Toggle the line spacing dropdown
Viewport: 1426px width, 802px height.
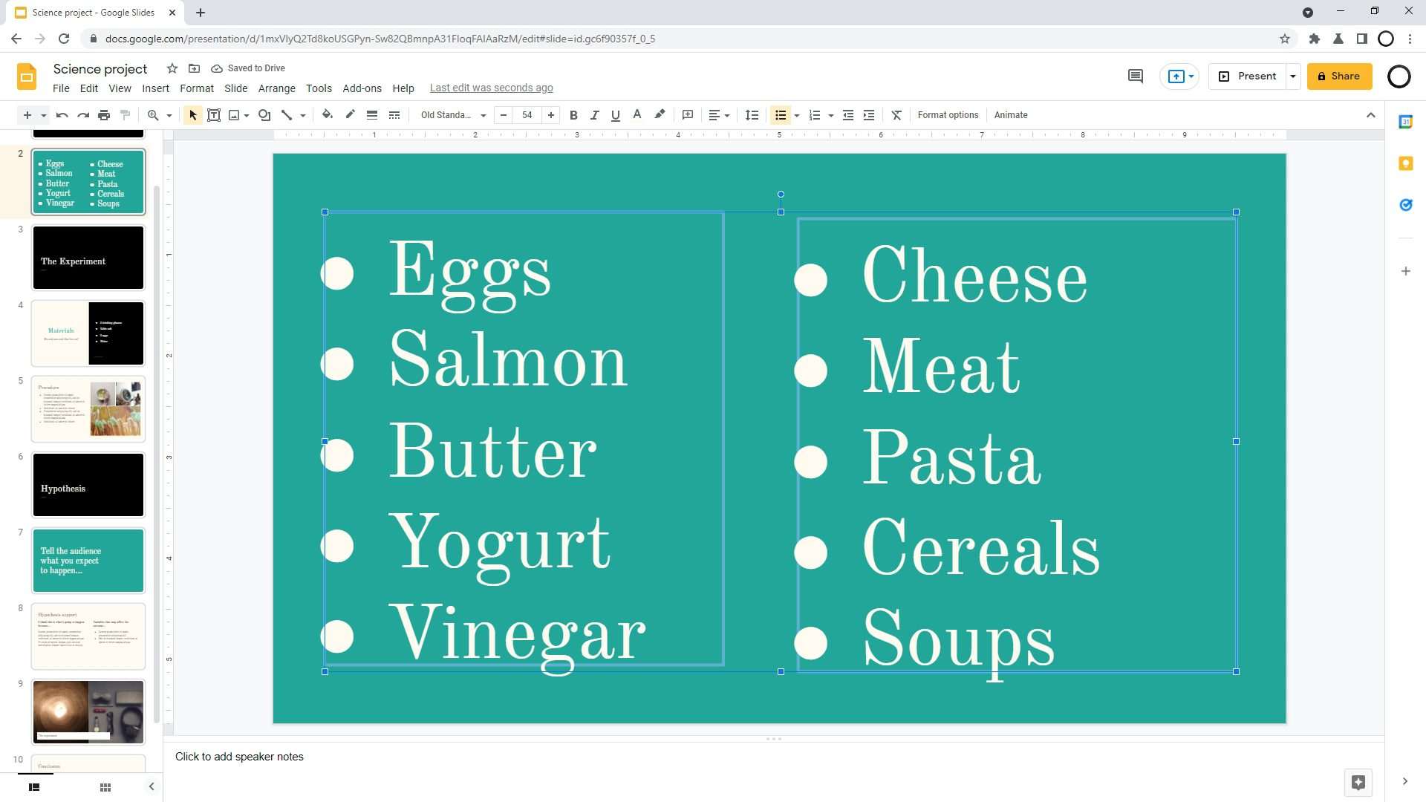(x=753, y=114)
